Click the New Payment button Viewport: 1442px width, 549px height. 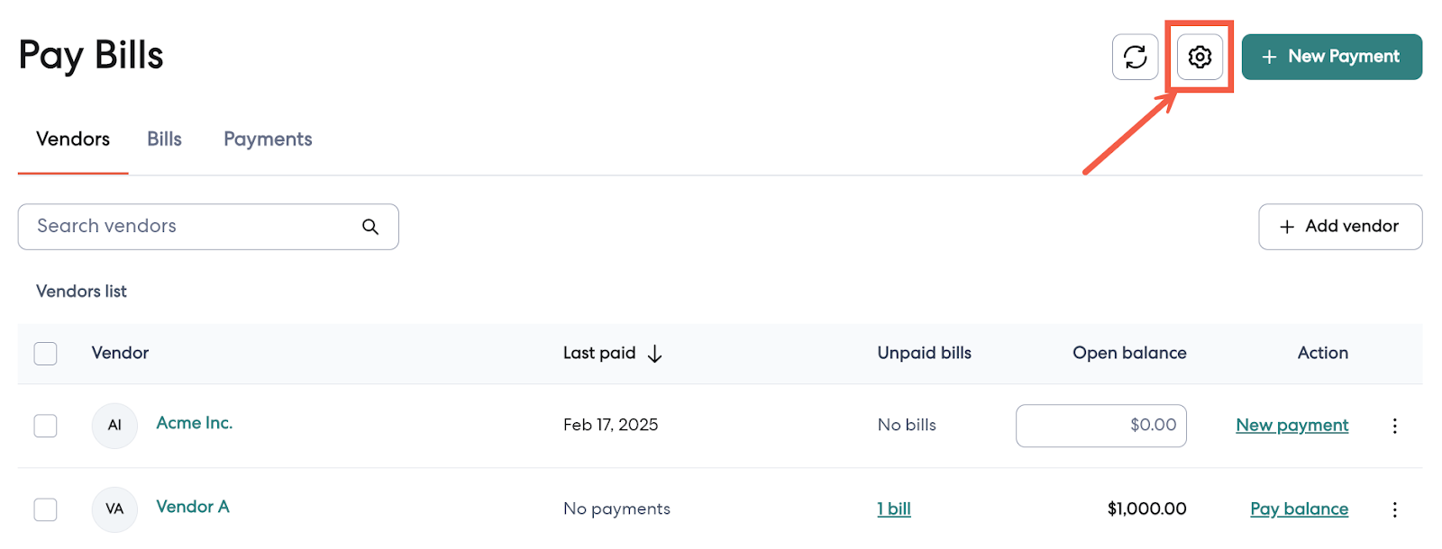click(1331, 57)
